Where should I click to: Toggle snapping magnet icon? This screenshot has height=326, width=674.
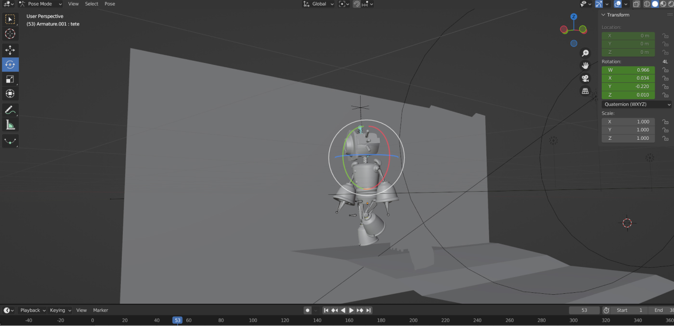[356, 4]
